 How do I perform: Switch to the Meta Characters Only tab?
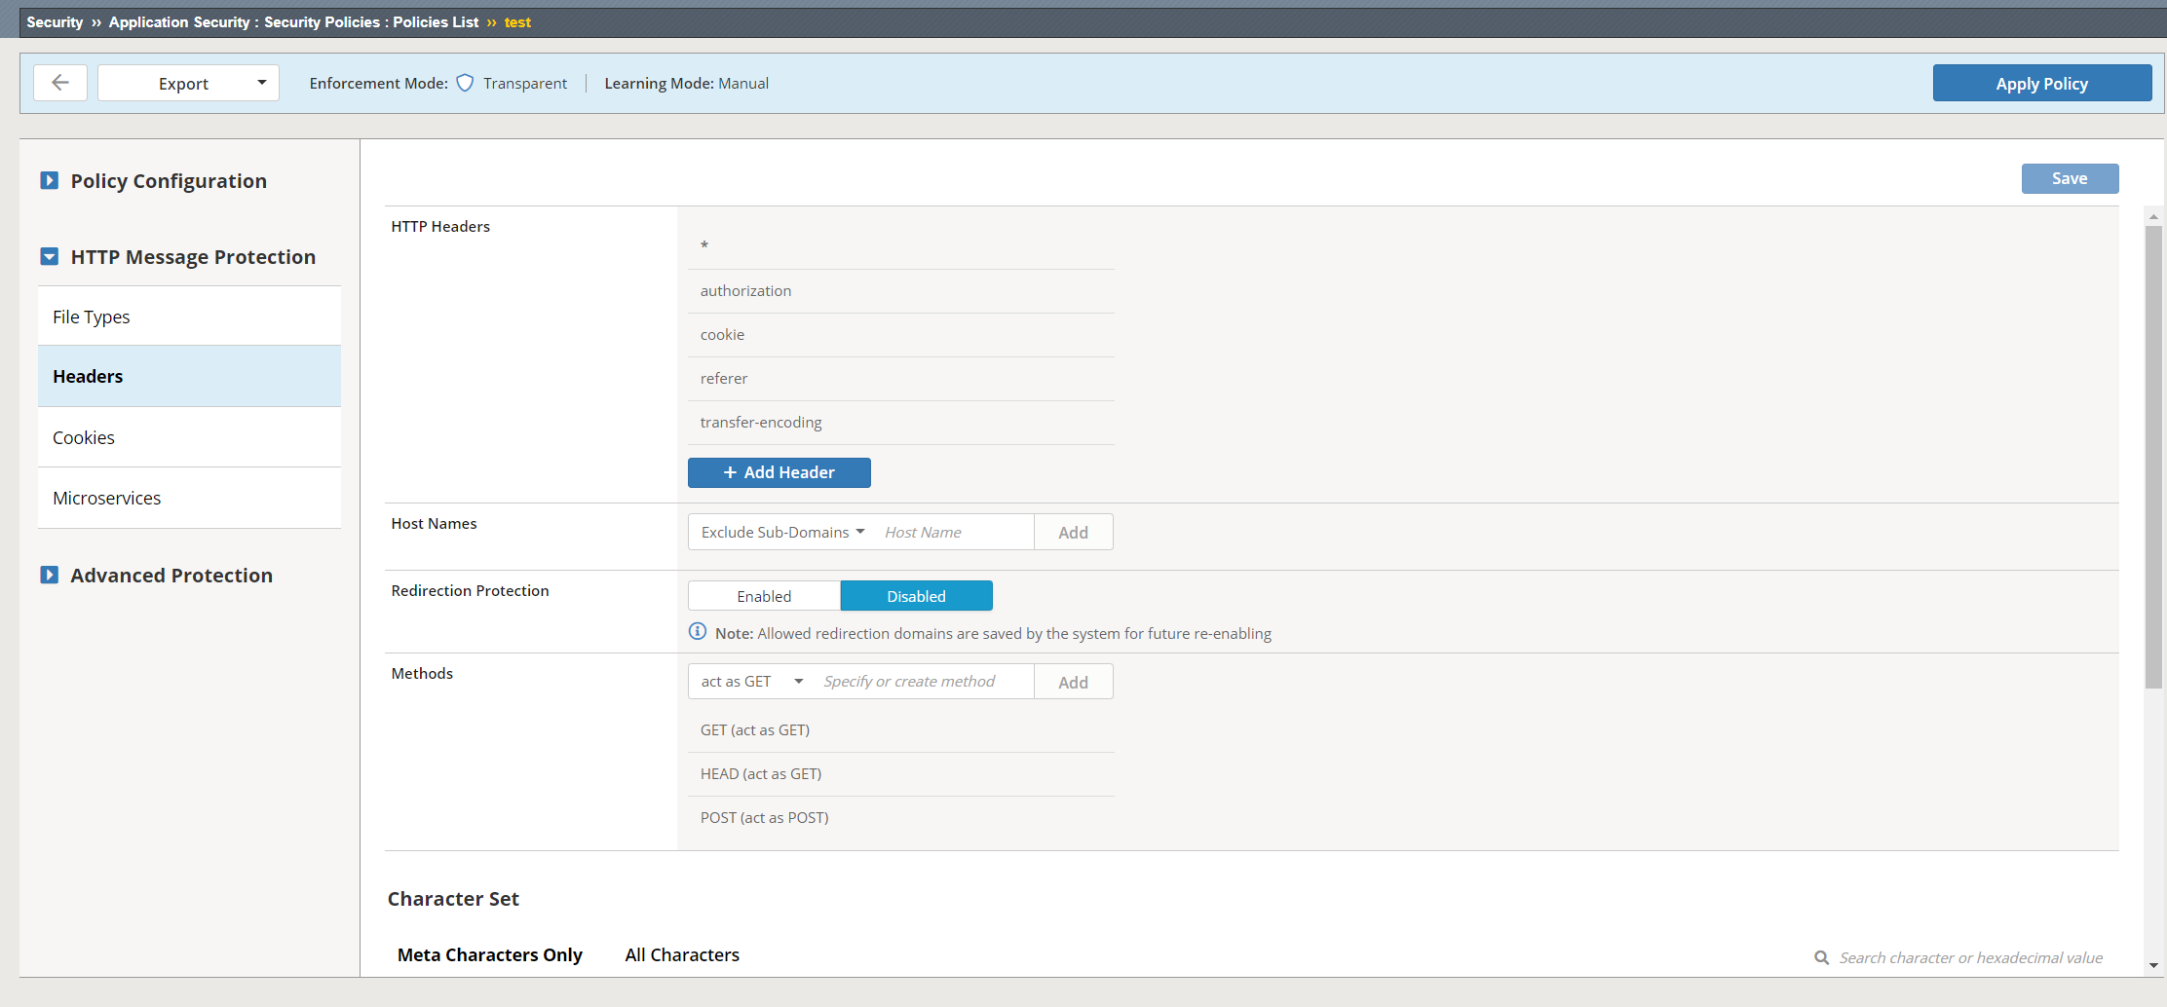(x=489, y=954)
